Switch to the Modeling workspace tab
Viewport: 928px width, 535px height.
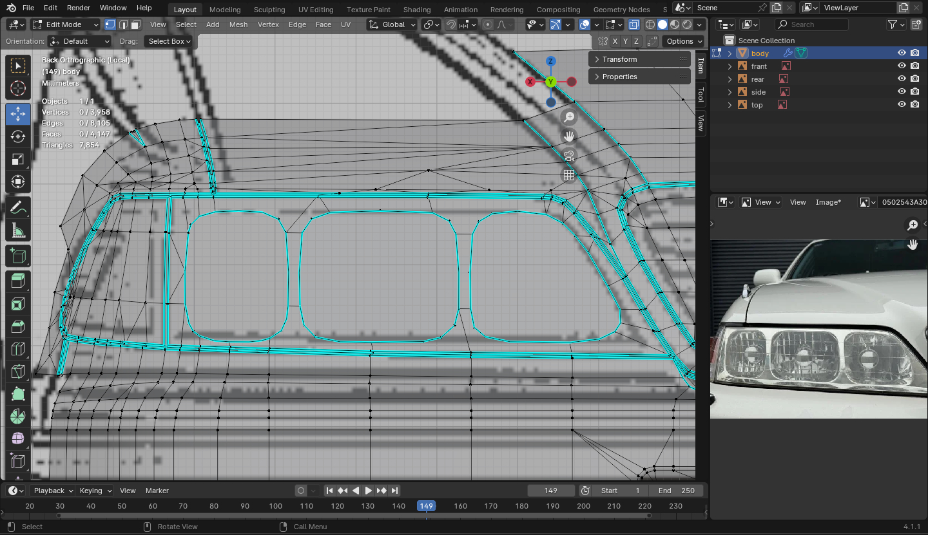(x=225, y=10)
